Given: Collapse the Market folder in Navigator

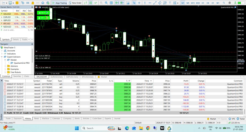Looking at the screenshot, I should (x=5, y=60).
